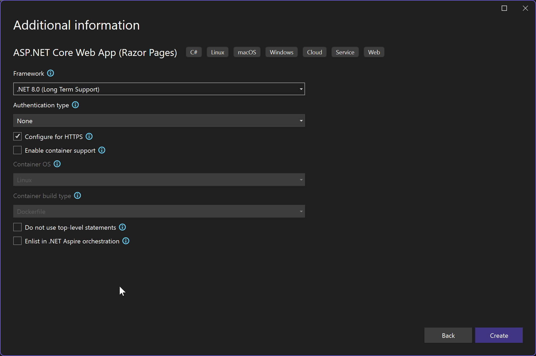Enable the Enable container support checkbox
Viewport: 536px width, 356px height.
pyautogui.click(x=17, y=150)
